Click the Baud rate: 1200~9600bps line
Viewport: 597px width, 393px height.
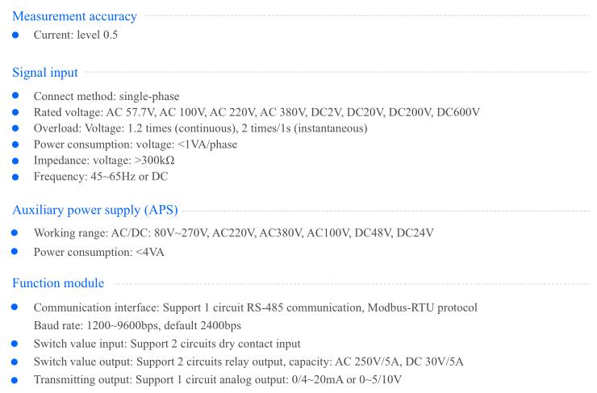(x=137, y=325)
